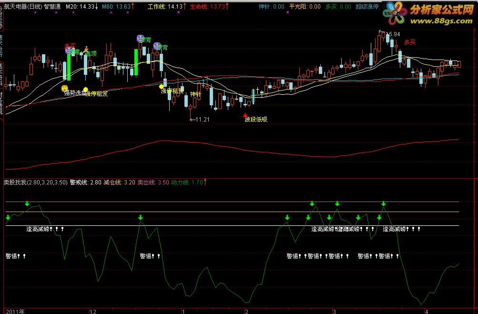Click the down arrow after M20: 14.33
Viewport: 478px width, 314px height.
(x=97, y=7)
